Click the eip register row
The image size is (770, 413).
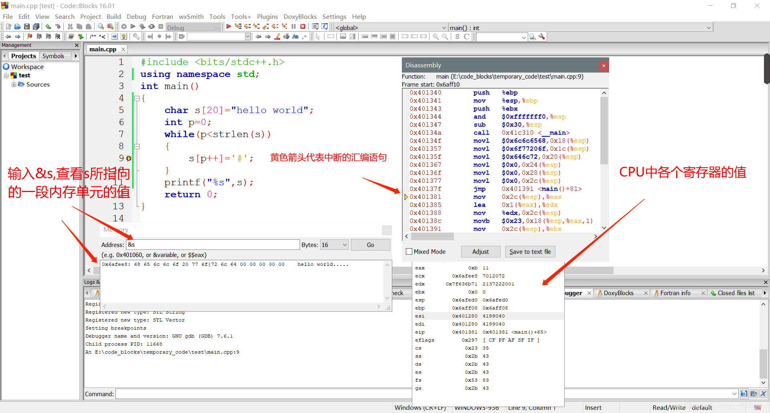click(x=488, y=332)
